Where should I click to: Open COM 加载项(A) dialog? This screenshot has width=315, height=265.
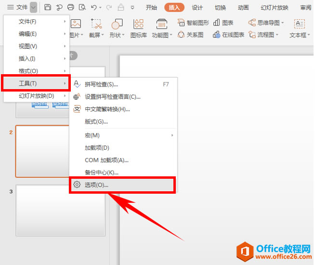point(123,160)
